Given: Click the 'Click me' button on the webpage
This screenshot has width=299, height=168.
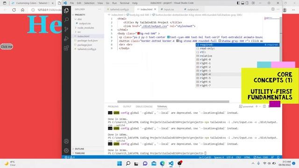Looking at the screenshot, I should coord(7,47).
